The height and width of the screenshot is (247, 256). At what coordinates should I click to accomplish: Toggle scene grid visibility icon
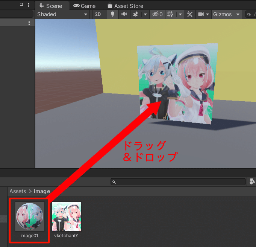point(170,14)
